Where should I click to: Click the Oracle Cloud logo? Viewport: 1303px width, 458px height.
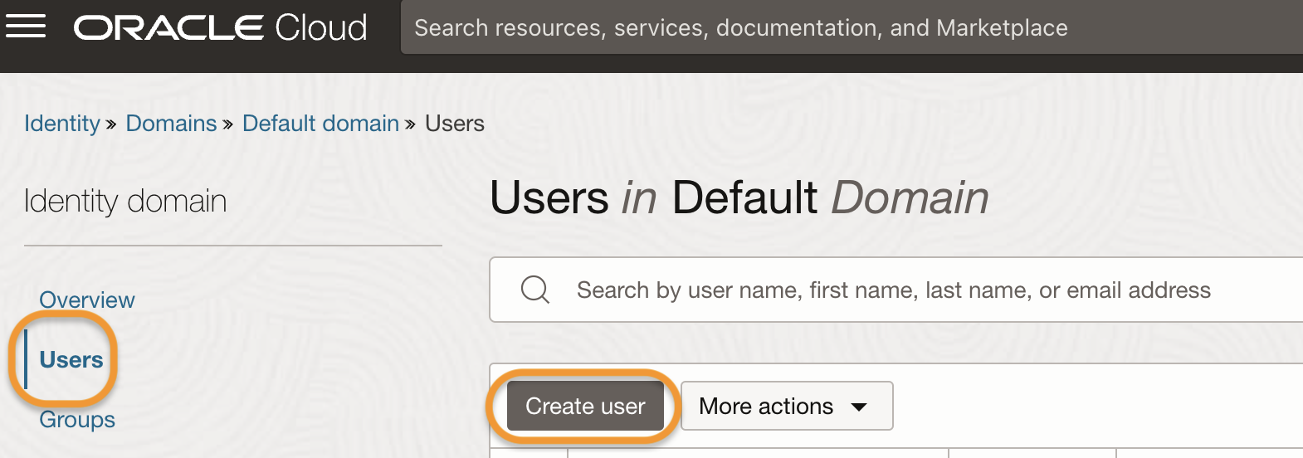221,27
